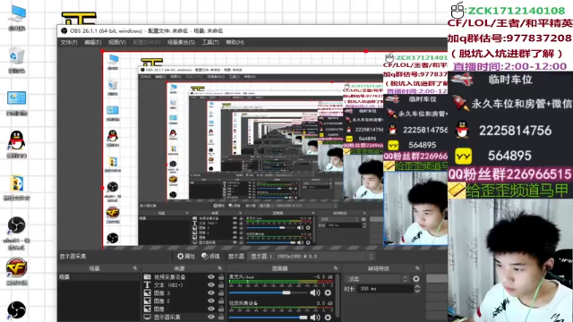Open transition properties gear icon
The height and width of the screenshot is (322, 573).
pyautogui.click(x=415, y=279)
